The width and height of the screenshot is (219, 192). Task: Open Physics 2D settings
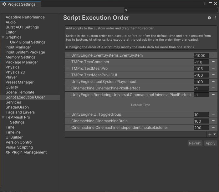[x=15, y=72]
